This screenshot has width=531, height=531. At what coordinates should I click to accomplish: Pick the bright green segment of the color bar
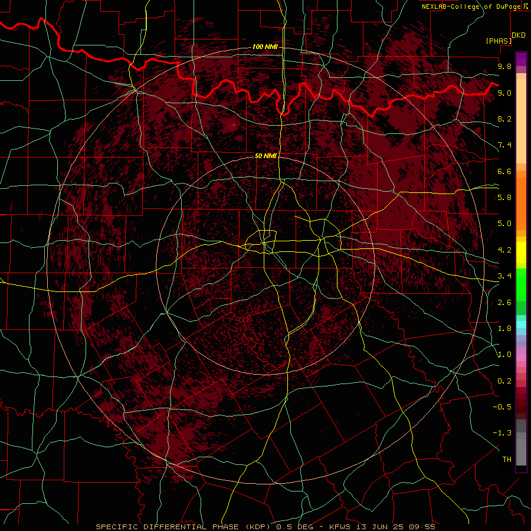tap(521, 284)
